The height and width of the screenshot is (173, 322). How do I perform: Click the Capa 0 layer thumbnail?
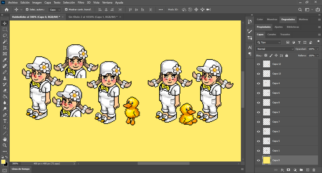(x=266, y=160)
